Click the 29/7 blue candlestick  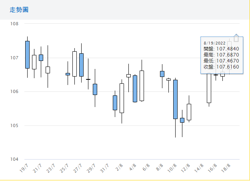pos(95,89)
